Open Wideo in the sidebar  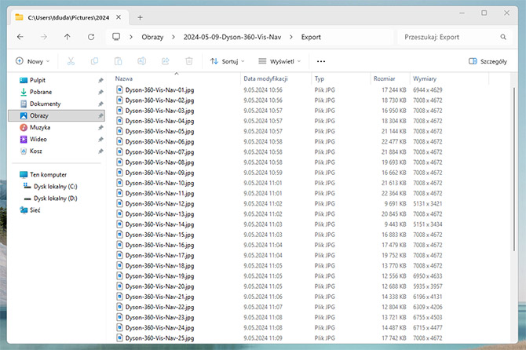(38, 139)
